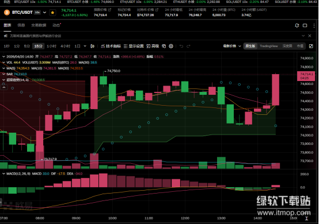Image resolution: width=319 pixels, height=224 pixels.
Task: Select SOL/USDT 10x in the top ticker
Action: coord(247,2)
